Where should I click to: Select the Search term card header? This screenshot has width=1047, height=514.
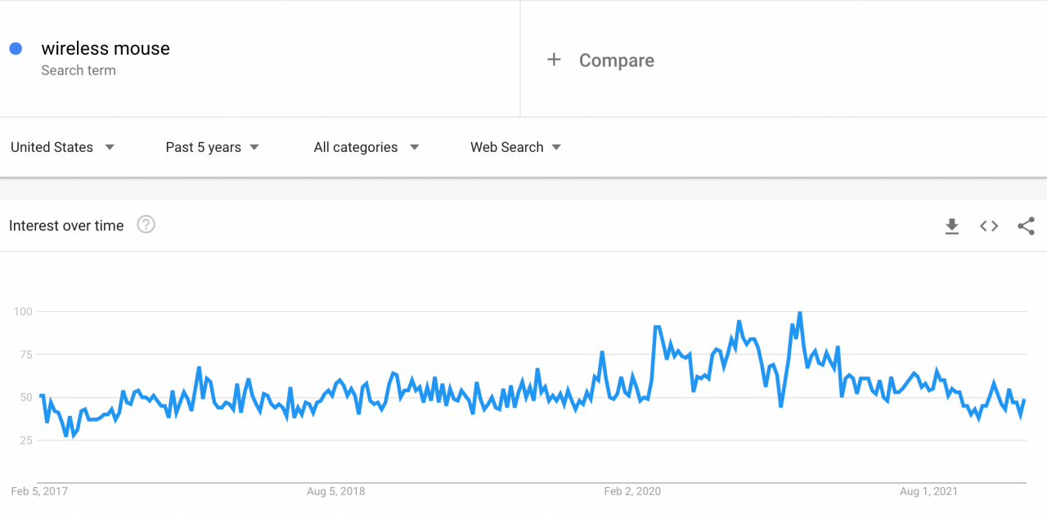coord(79,70)
